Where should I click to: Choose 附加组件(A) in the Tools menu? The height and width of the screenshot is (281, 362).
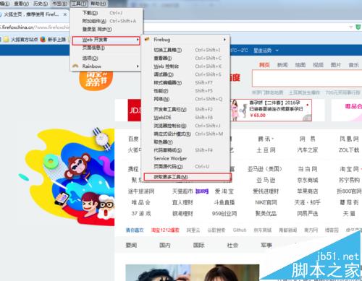(106, 21)
